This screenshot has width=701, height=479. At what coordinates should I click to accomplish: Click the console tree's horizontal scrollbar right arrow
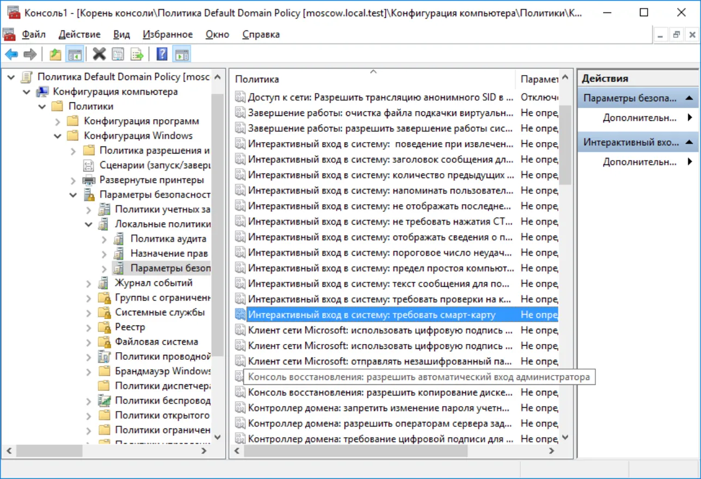click(x=205, y=451)
